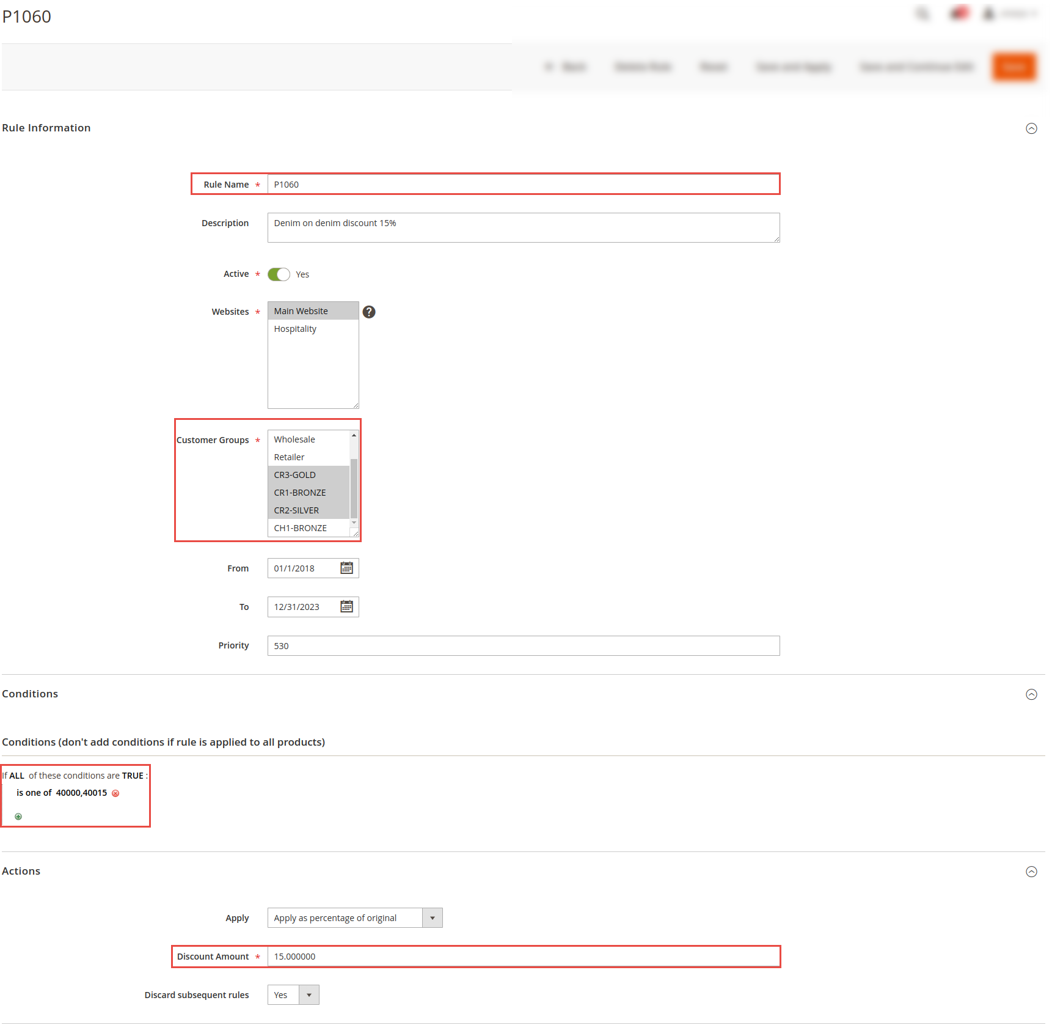Click the 'Rule Information' section heading

(x=46, y=128)
